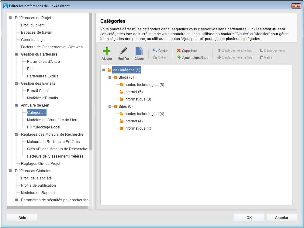Viewport: 304px width, 228px height.
Task: Open Profil de la société
Action: 36,178
